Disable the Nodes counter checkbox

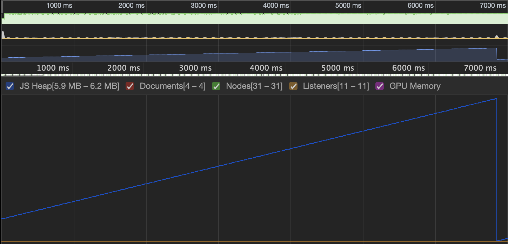tap(216, 86)
